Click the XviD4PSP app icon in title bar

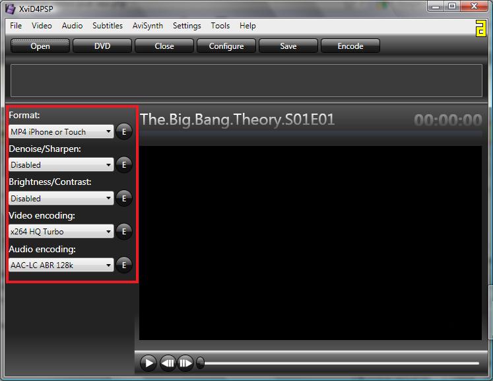click(x=10, y=9)
